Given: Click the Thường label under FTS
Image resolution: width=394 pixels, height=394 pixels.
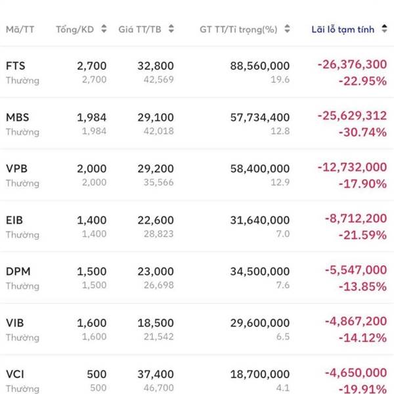Looking at the screenshot, I should 22,81.
